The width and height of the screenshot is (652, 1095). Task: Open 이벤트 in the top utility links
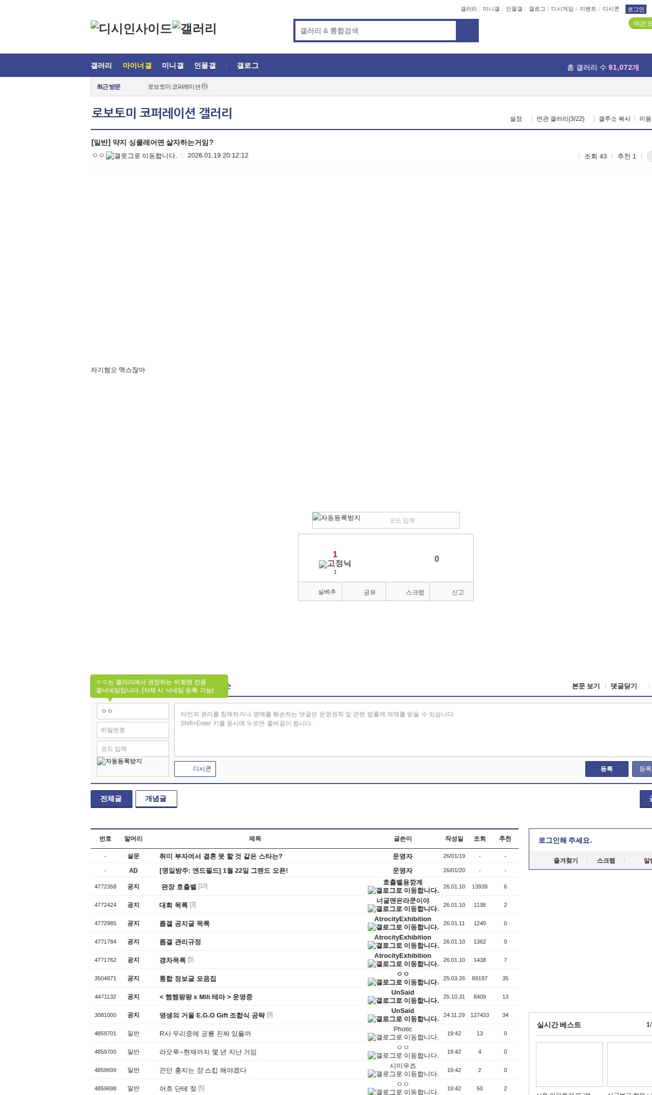588,9
